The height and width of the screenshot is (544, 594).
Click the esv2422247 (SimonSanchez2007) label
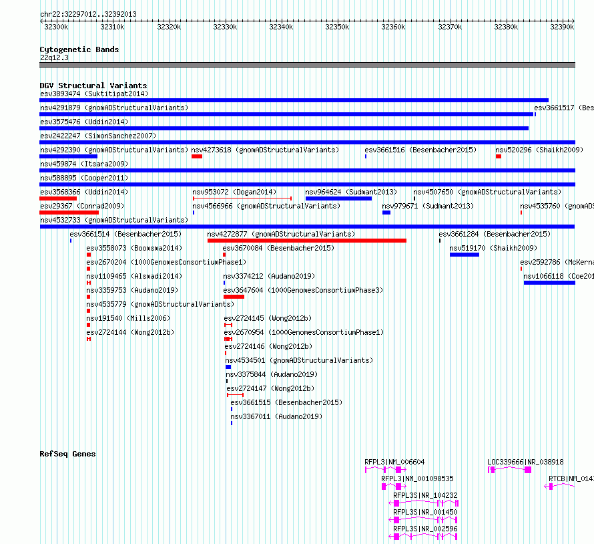[98, 136]
